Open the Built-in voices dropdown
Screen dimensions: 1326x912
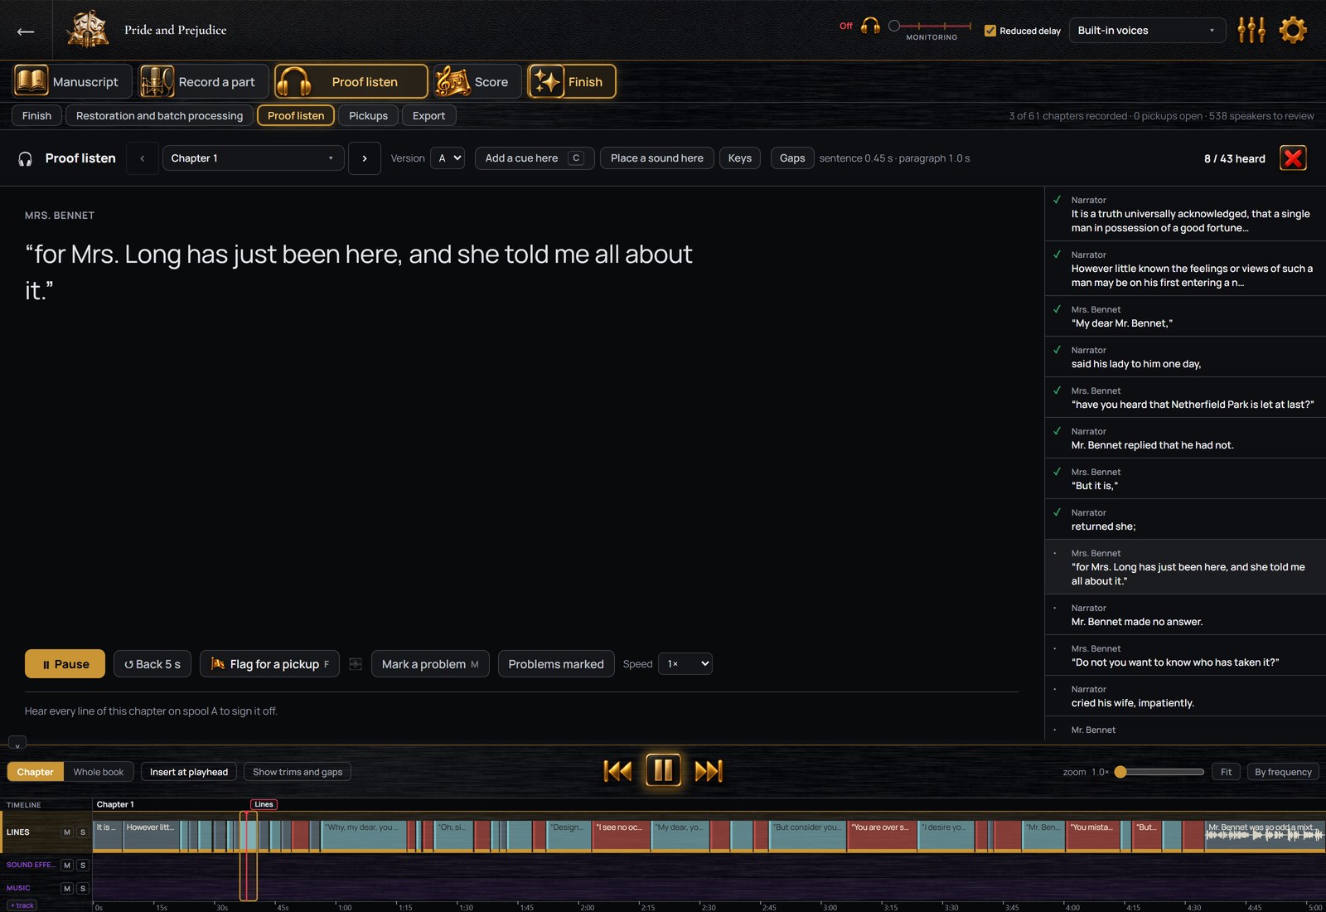coord(1147,31)
